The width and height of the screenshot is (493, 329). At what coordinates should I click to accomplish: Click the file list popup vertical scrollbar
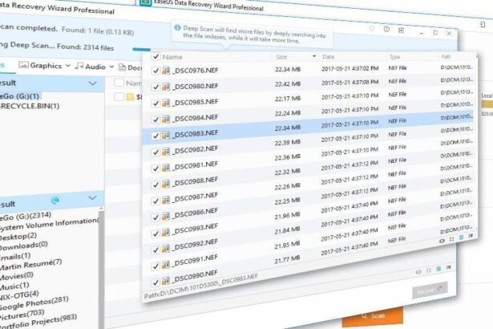(478, 141)
